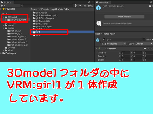The width and height of the screenshot is (153, 114).
Task: Click the Project search input field
Action: 47,6
